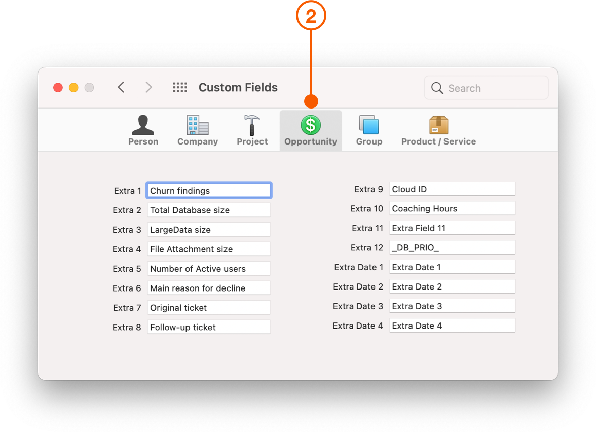Click the "Extra 9" label

pyautogui.click(x=368, y=189)
